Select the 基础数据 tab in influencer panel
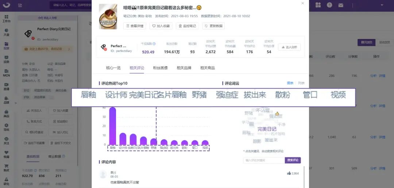Screen dimensions: 394x188 [33, 156]
